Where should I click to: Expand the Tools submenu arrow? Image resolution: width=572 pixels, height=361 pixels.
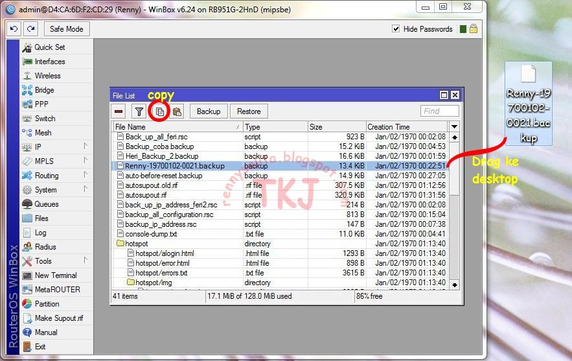click(85, 261)
